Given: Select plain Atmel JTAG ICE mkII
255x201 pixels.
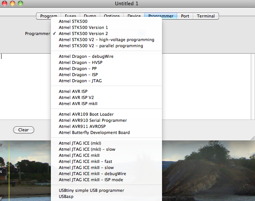Looking at the screenshot, I should click(107, 155).
